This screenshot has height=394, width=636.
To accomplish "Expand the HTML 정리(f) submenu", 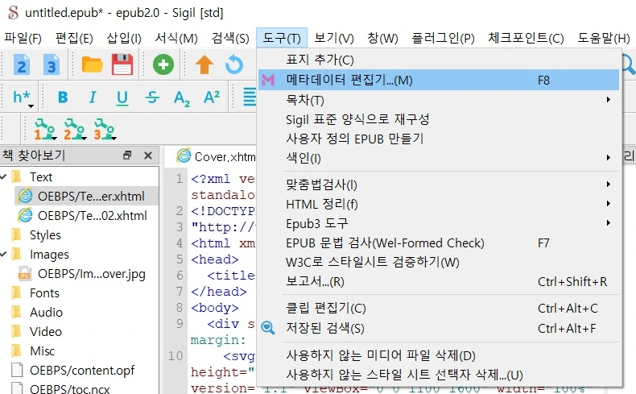I will [x=439, y=204].
